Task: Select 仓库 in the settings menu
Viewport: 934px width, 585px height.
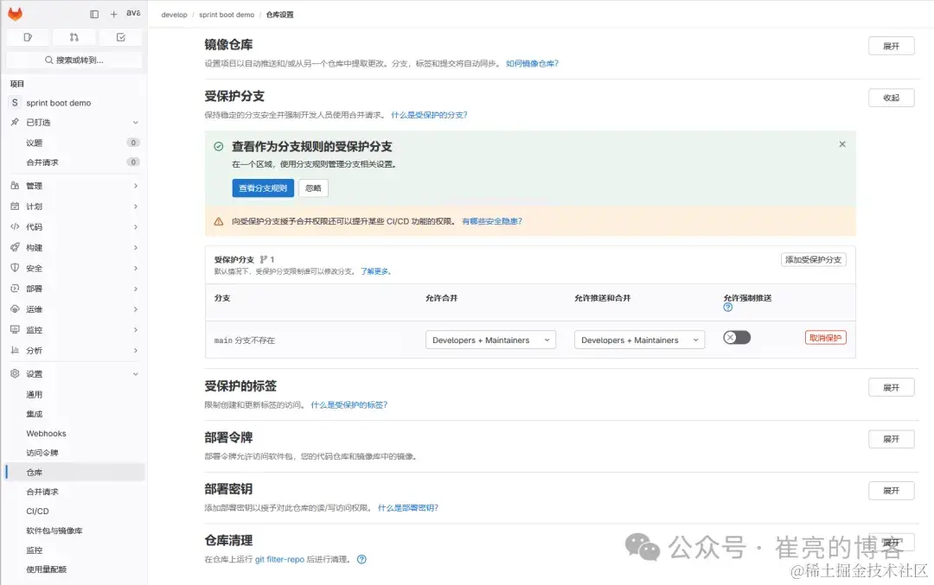Action: 35,472
